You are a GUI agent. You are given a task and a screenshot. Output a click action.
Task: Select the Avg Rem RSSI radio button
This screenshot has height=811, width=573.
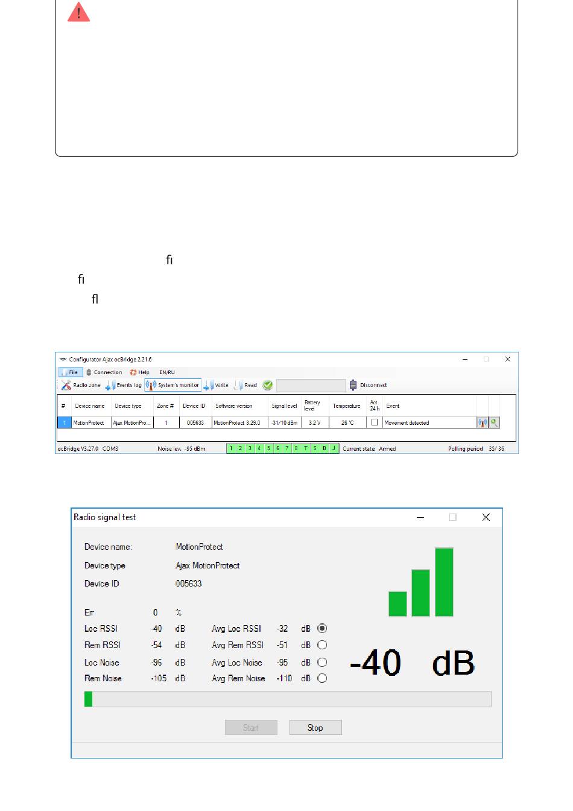click(x=322, y=645)
